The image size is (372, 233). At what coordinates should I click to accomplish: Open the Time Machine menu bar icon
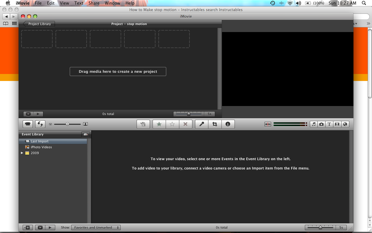click(272, 3)
